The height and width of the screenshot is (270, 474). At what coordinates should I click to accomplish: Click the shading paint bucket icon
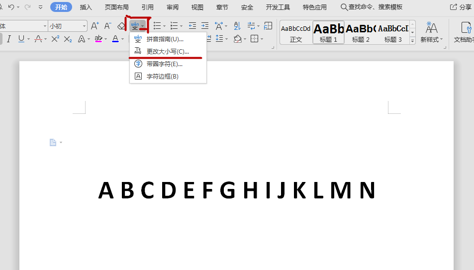(x=238, y=39)
